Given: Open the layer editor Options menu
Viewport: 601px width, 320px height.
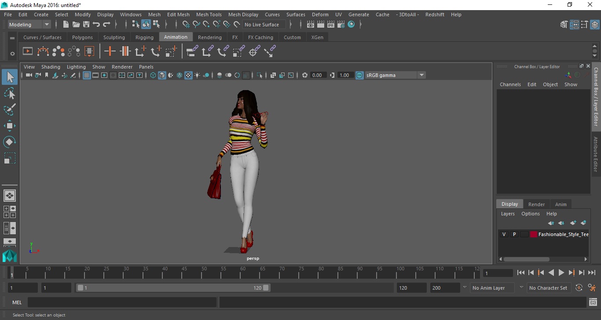Looking at the screenshot, I should [x=530, y=214].
